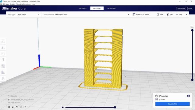The height and width of the screenshot is (110, 195).
Task: Open the Marketplace
Action: coord(181,8)
